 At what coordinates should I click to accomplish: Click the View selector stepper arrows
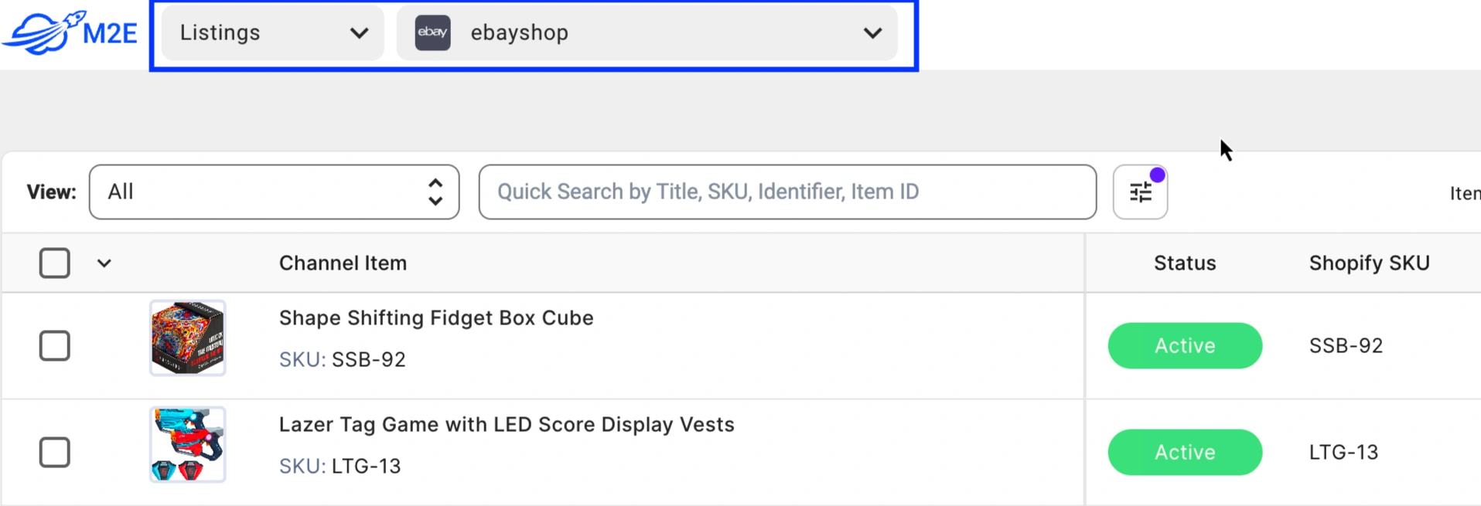435,192
